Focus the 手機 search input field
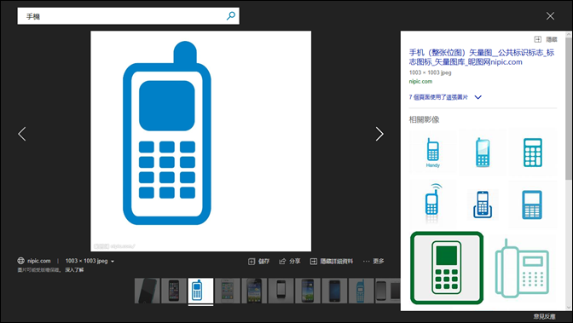This screenshot has height=323, width=573. (x=128, y=16)
